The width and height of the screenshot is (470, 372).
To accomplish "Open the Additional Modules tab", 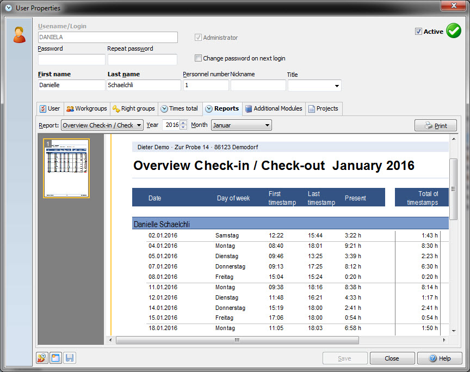I will (x=274, y=108).
